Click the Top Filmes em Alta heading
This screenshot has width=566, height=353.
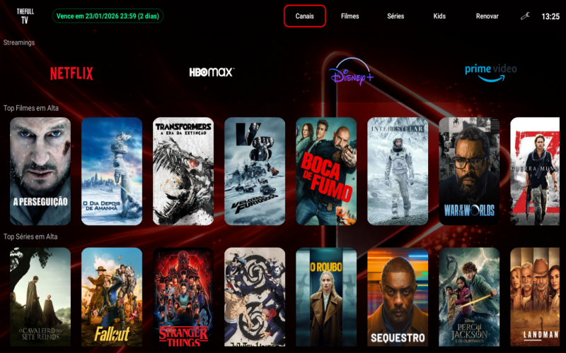pyautogui.click(x=30, y=108)
